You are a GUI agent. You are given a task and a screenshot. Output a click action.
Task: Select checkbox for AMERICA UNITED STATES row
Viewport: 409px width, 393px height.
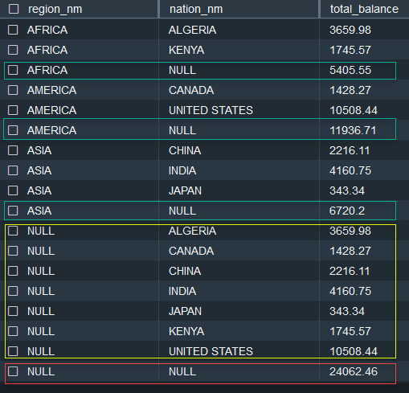pos(13,110)
